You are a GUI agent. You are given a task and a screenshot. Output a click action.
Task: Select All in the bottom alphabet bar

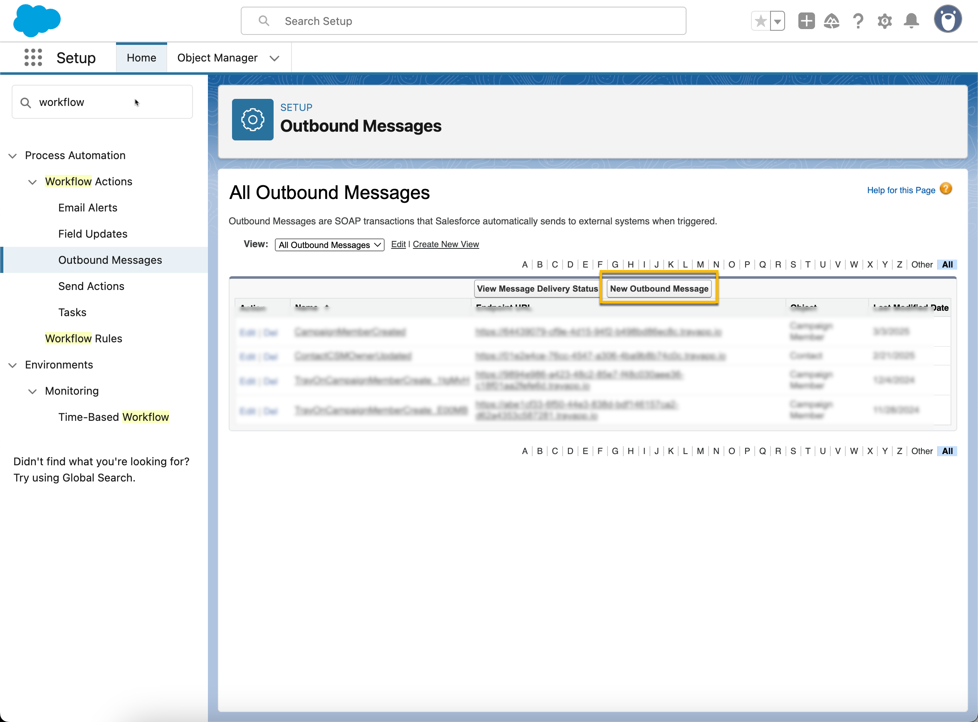[947, 451]
